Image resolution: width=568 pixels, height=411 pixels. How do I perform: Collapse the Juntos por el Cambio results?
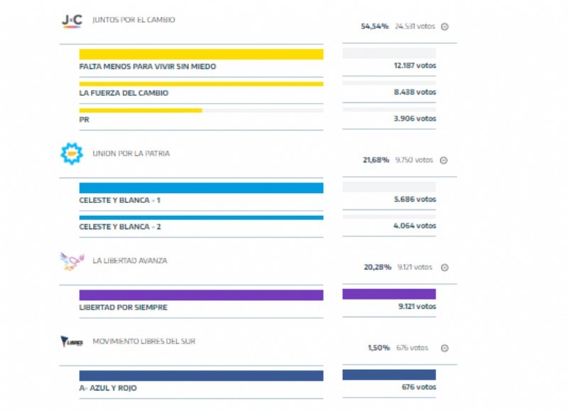pyautogui.click(x=444, y=26)
